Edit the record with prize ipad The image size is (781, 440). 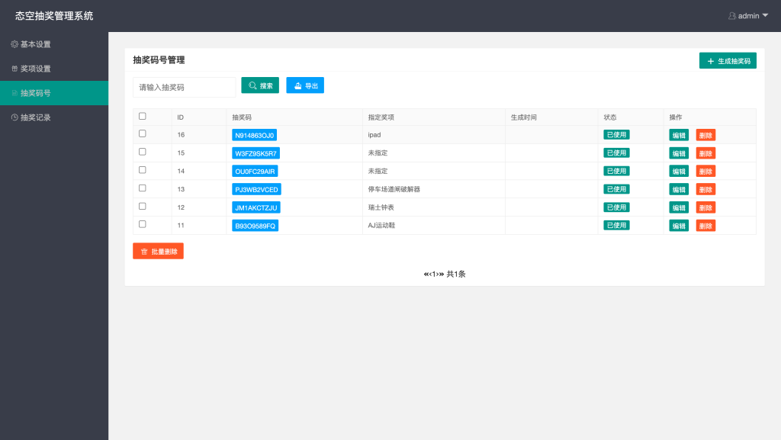pos(677,134)
